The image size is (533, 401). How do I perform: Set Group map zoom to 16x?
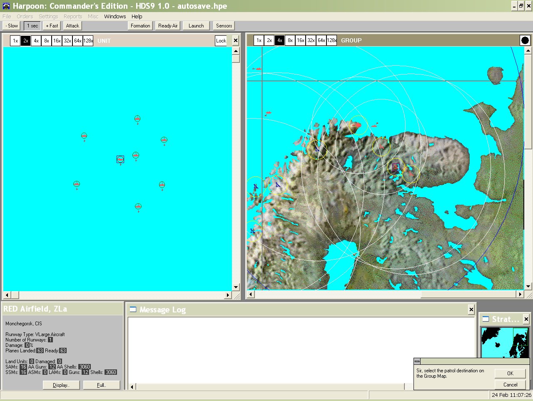tap(300, 40)
